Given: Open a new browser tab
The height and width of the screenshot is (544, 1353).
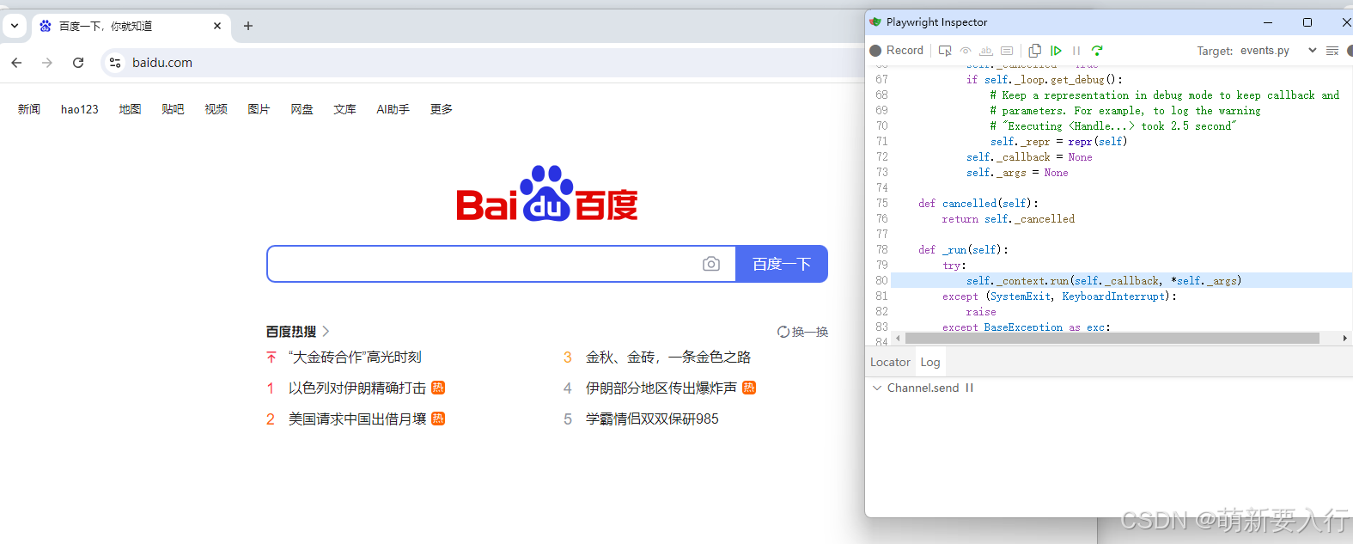Looking at the screenshot, I should pos(248,26).
